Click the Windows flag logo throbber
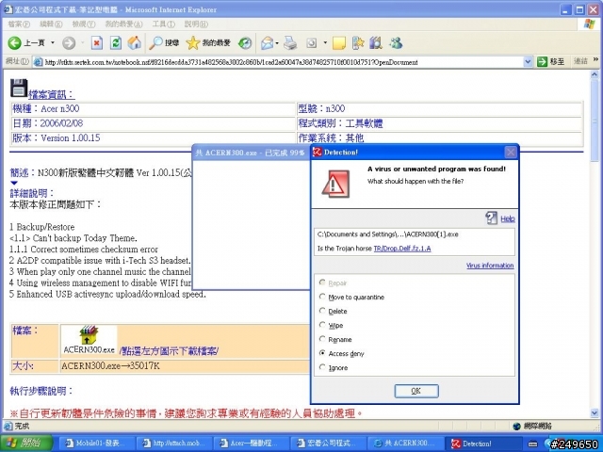 pos(589,24)
